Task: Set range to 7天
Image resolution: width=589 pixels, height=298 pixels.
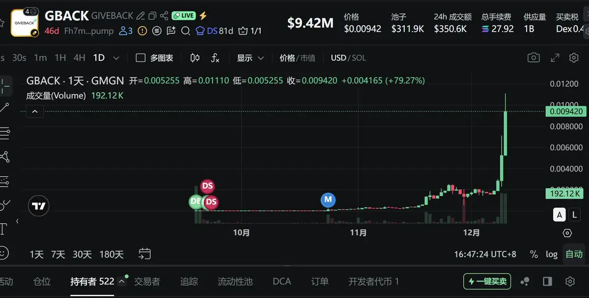Action: pos(58,254)
